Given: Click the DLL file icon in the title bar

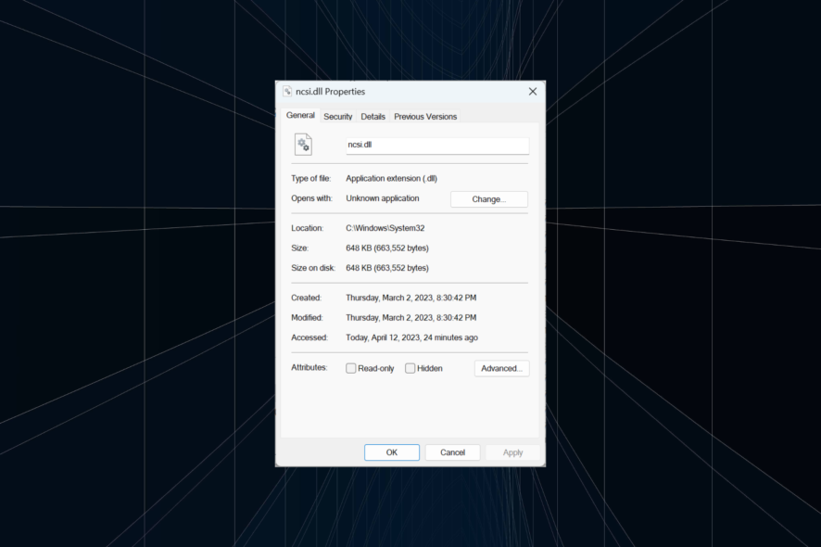Looking at the screenshot, I should coord(287,91).
